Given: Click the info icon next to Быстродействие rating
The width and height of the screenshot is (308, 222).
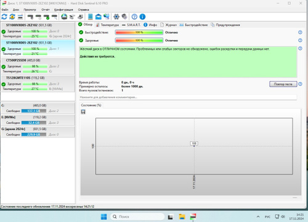Looking at the screenshot, I should coord(300,32).
